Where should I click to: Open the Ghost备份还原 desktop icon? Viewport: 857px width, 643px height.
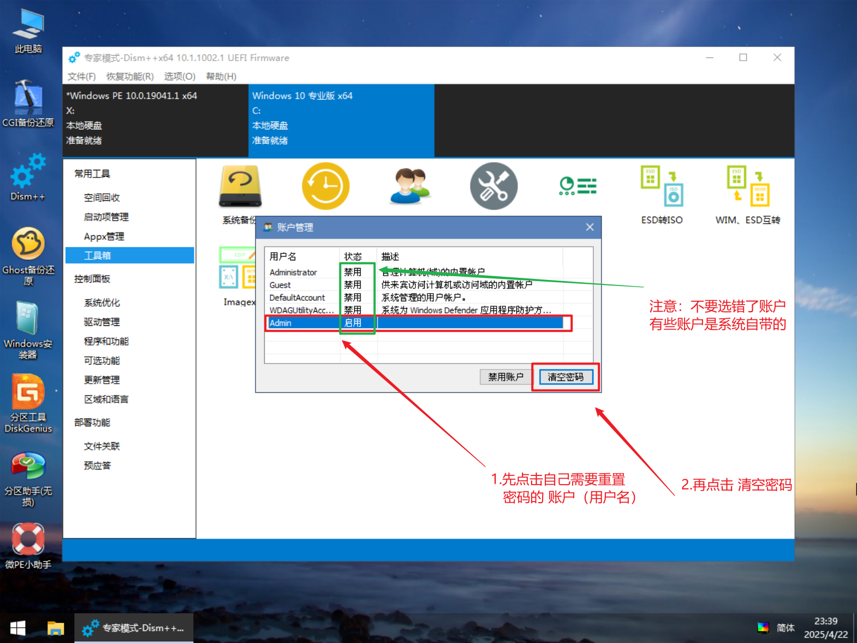[28, 255]
